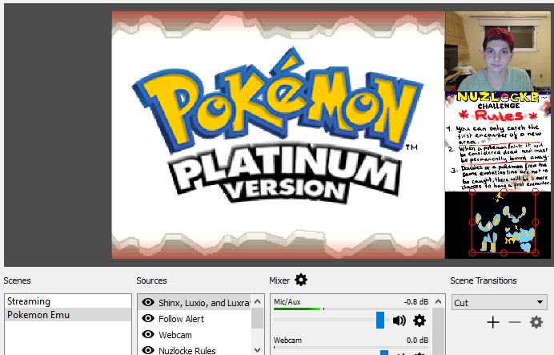Toggle Nuzlocke Rules source visibility
The height and width of the screenshot is (355, 554).
tap(148, 350)
